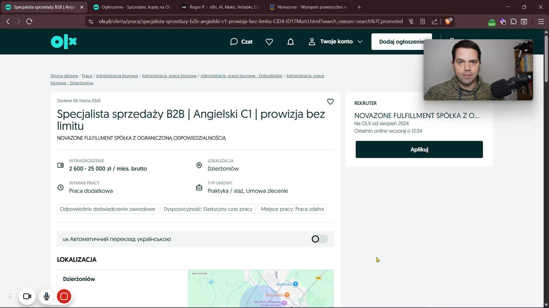
Task: Stop recording with red square button
Action: (64, 296)
